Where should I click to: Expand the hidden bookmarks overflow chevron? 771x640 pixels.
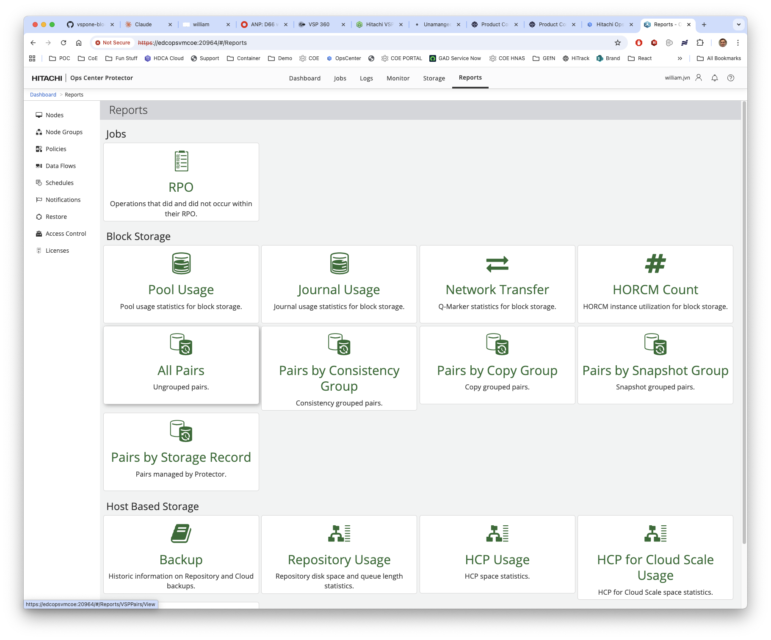[x=680, y=58]
